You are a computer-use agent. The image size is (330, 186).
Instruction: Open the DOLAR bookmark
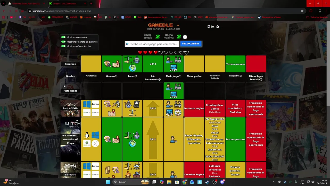tap(176, 17)
